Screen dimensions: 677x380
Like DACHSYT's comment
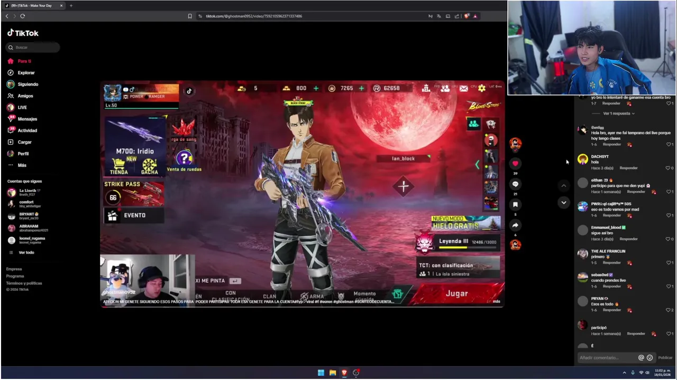pos(668,168)
